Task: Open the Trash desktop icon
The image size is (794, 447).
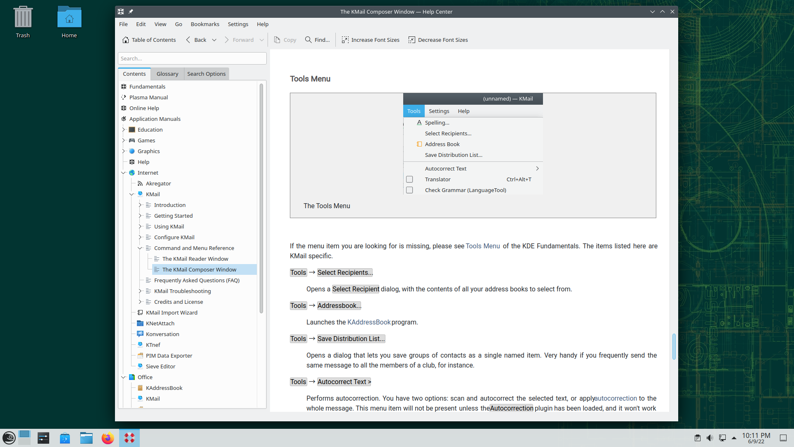Action: [x=23, y=19]
